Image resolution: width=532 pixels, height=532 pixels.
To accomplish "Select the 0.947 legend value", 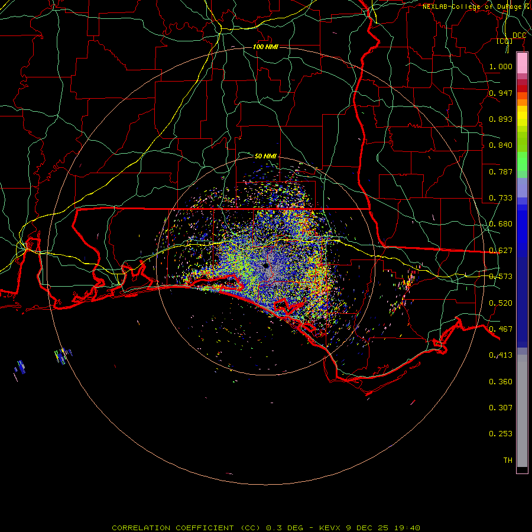I will tap(501, 93).
